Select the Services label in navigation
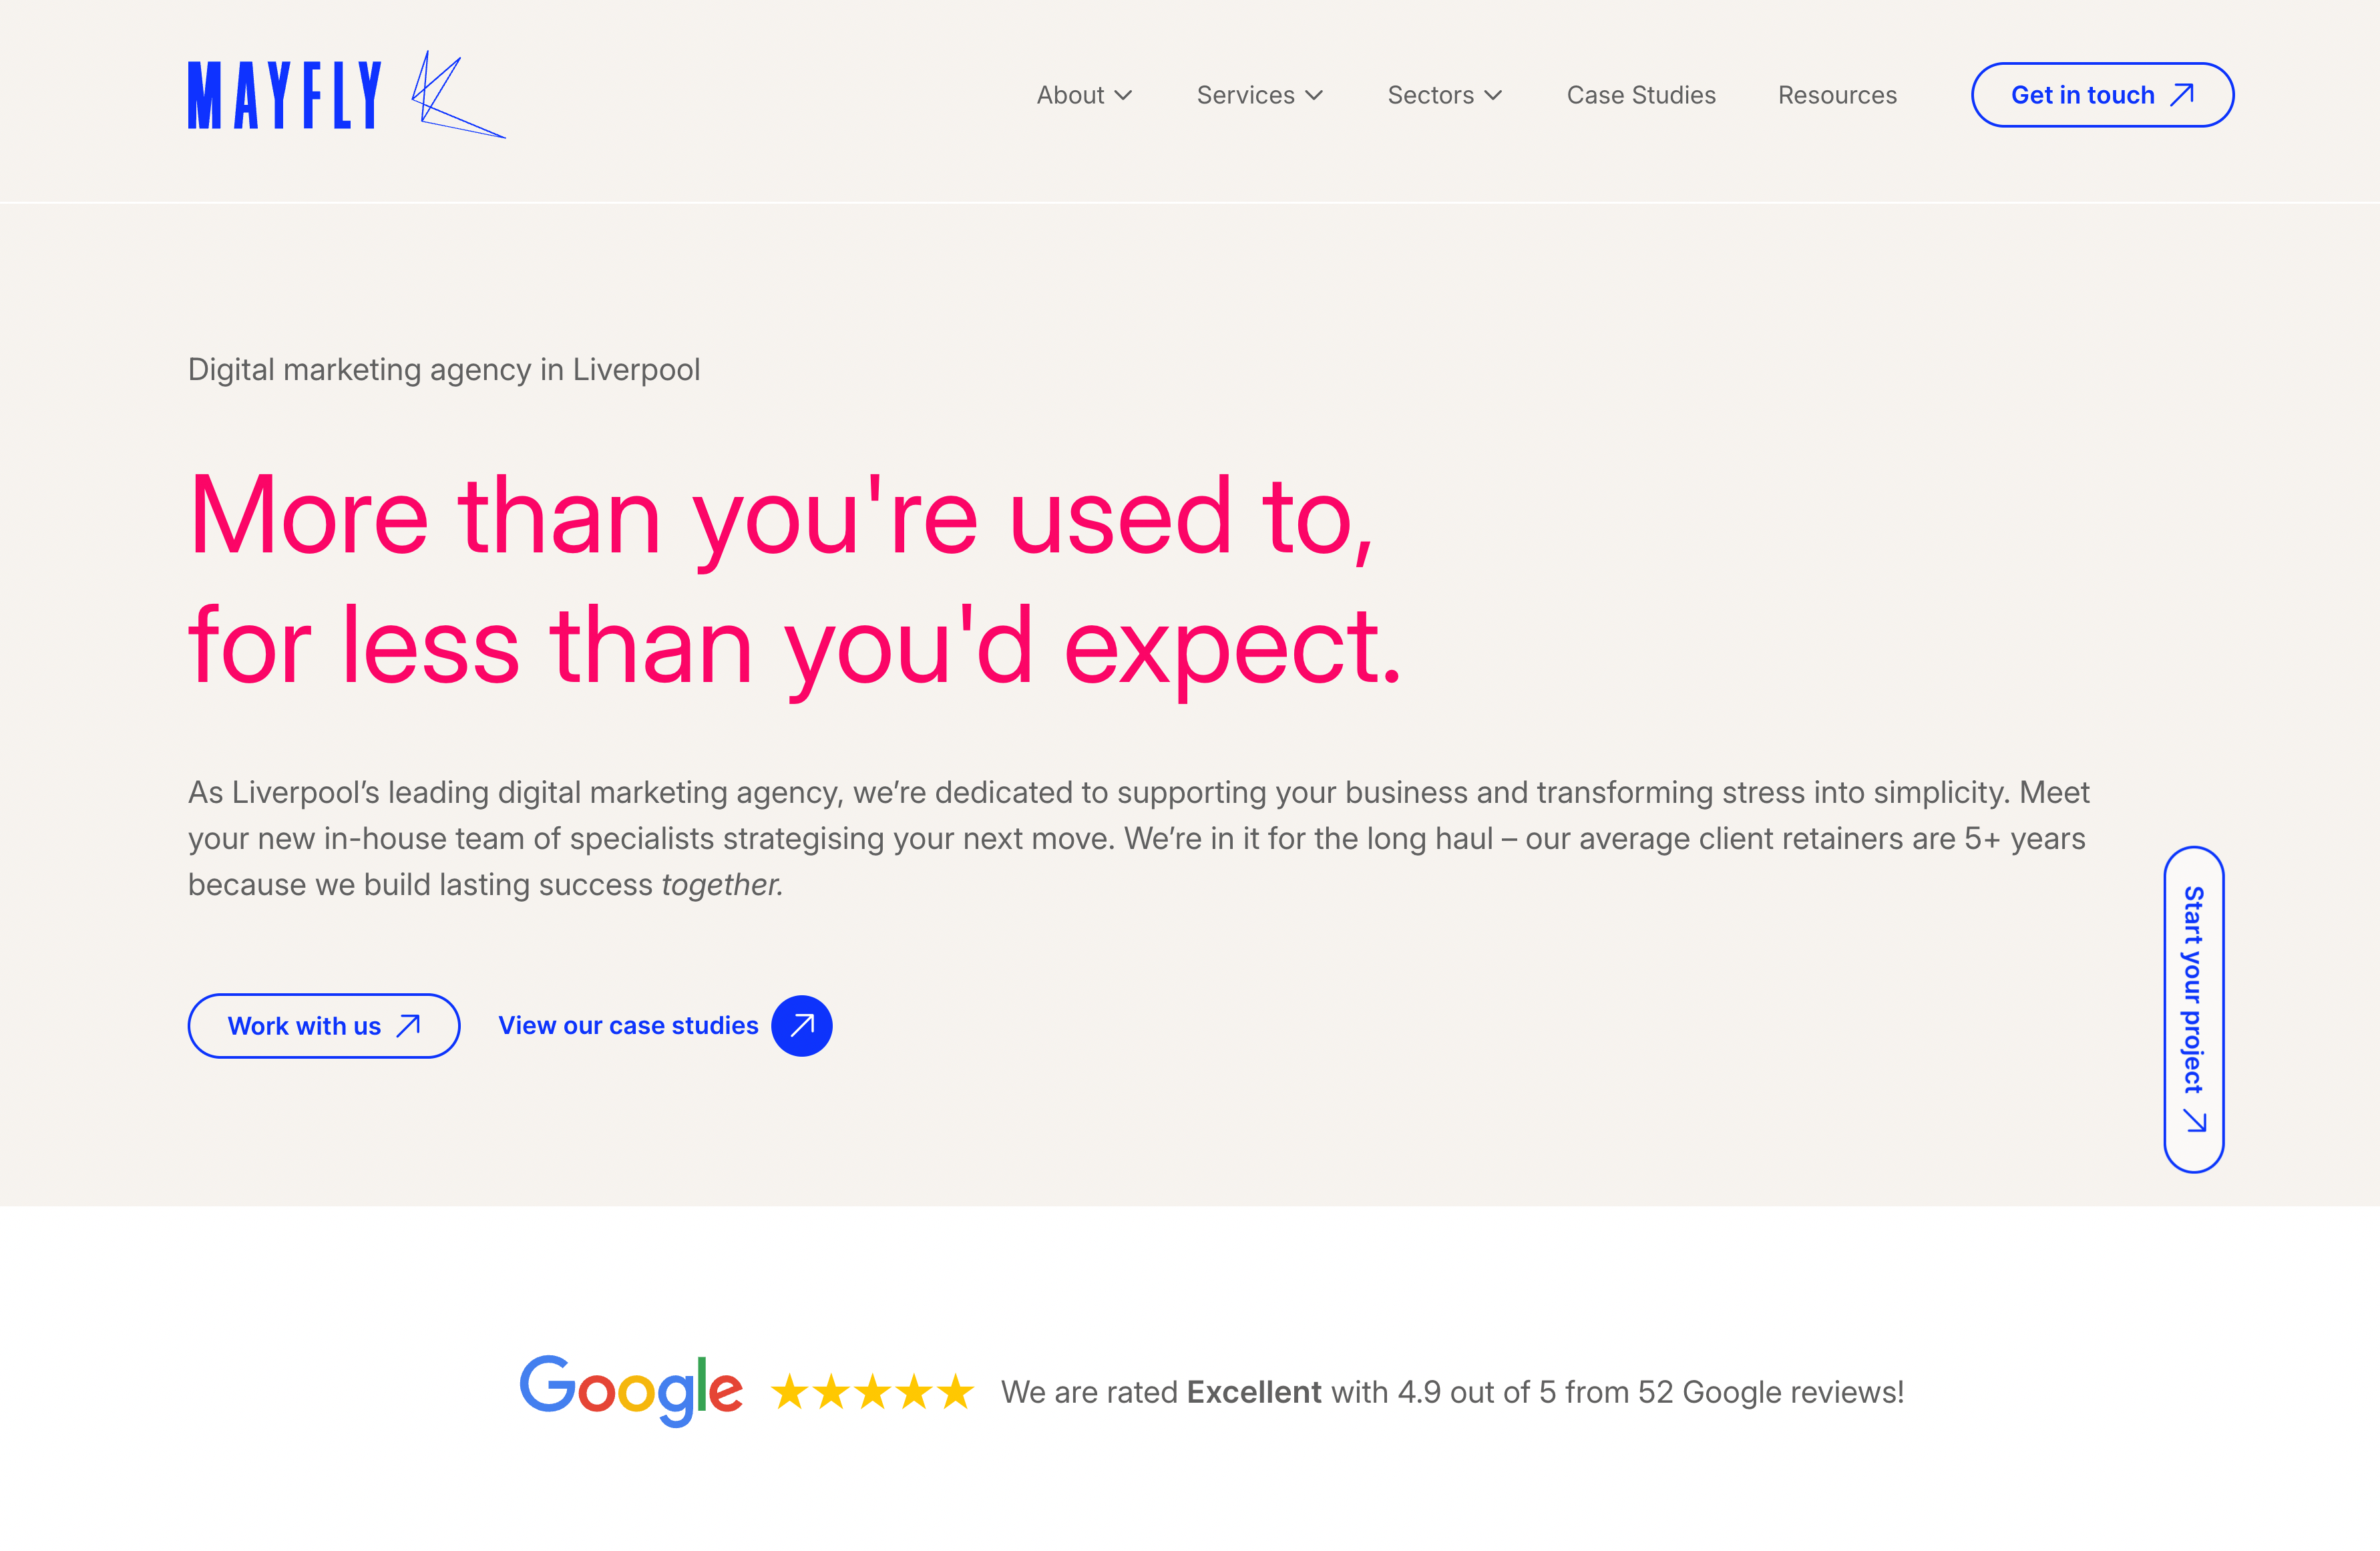Screen dimensions: 2380x1551 (1246, 95)
